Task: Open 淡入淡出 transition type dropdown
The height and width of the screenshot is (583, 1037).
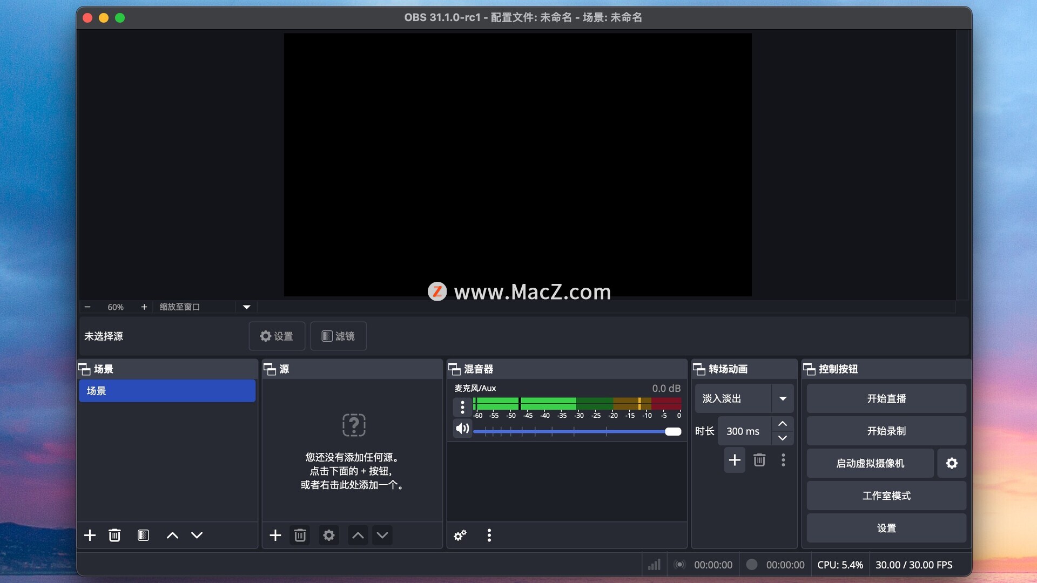Action: (x=744, y=399)
